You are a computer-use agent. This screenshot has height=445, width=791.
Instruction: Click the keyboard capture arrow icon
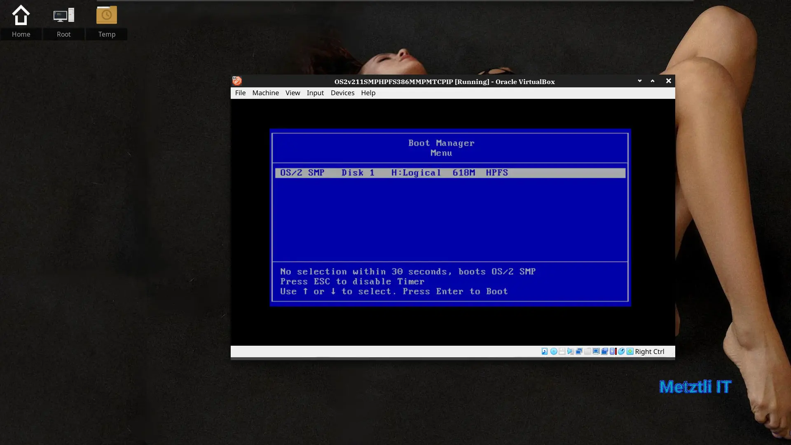click(x=630, y=351)
